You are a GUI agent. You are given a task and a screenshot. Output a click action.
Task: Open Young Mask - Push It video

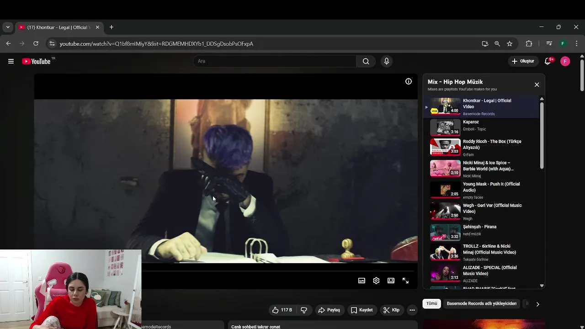481,190
